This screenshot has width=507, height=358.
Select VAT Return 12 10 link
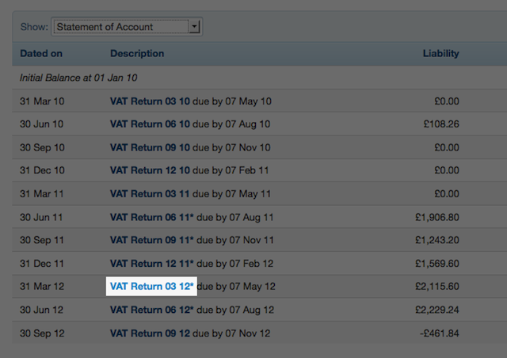[150, 170]
